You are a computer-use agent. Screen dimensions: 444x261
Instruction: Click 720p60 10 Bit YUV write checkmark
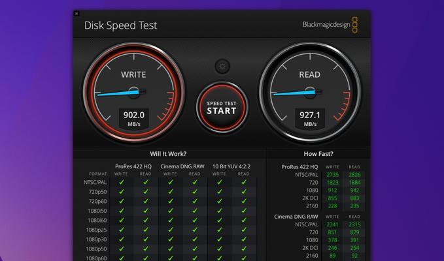point(220,201)
